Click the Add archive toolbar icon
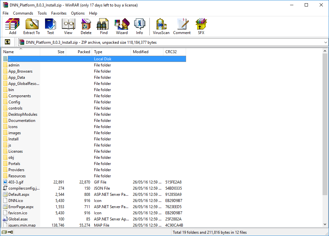This screenshot has height=236, width=329. [x=12, y=26]
